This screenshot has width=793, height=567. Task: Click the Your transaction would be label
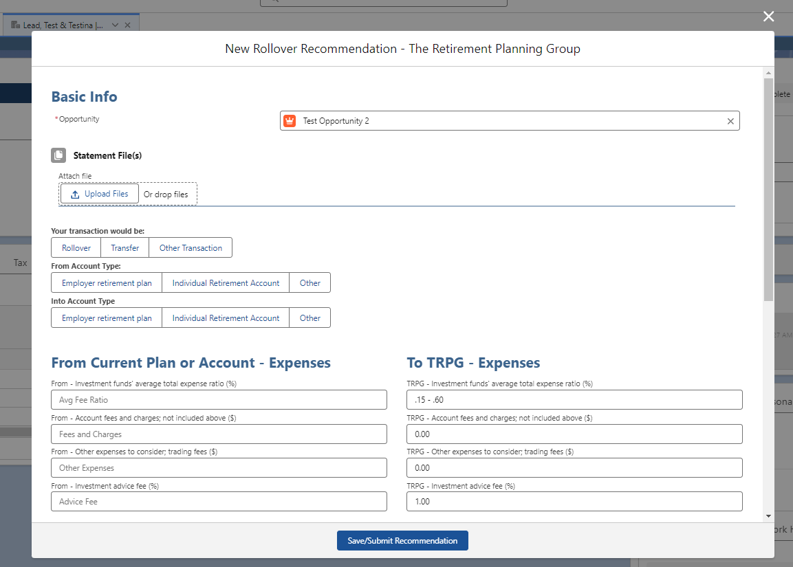point(98,231)
